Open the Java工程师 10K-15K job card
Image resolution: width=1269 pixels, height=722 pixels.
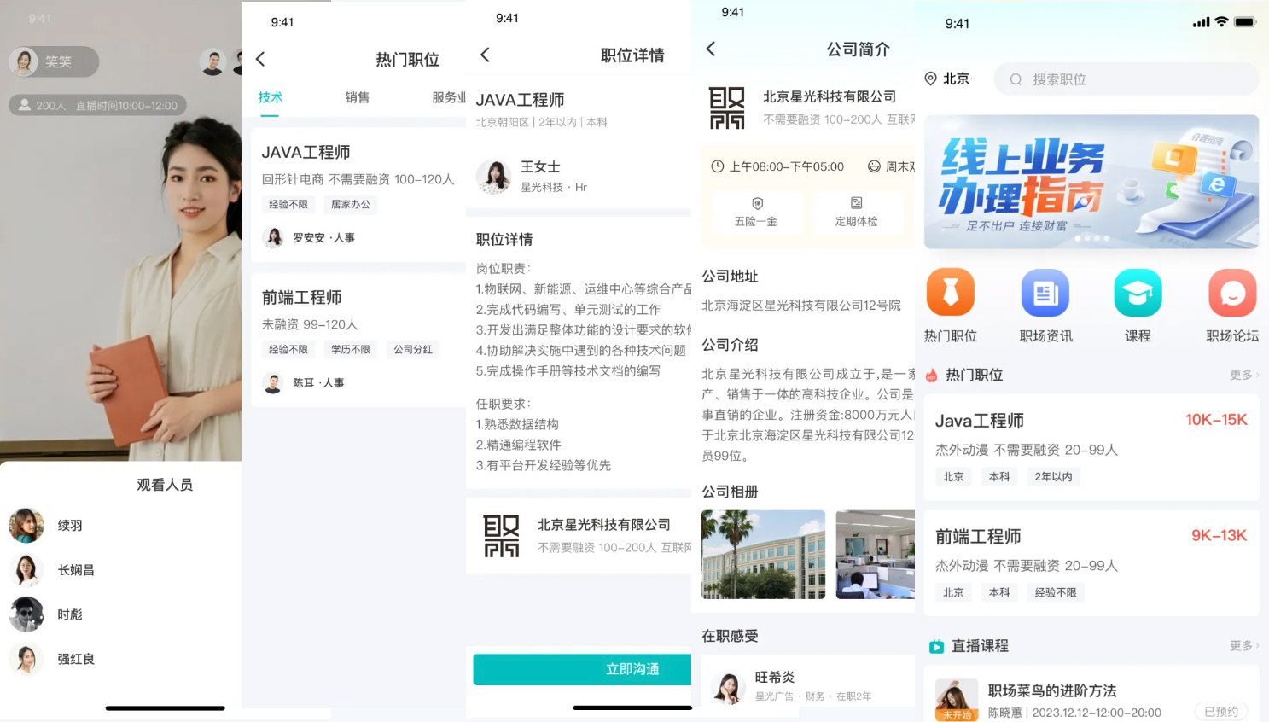pyautogui.click(x=1091, y=447)
